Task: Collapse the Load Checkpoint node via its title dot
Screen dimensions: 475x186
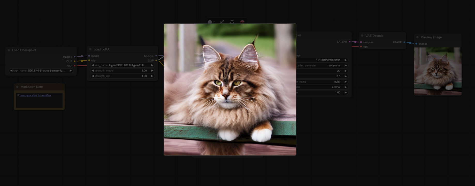Action: [9, 50]
